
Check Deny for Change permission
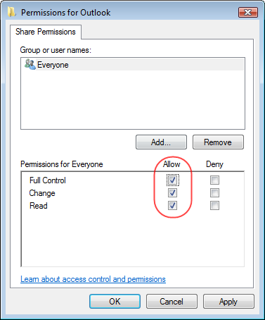214,193
